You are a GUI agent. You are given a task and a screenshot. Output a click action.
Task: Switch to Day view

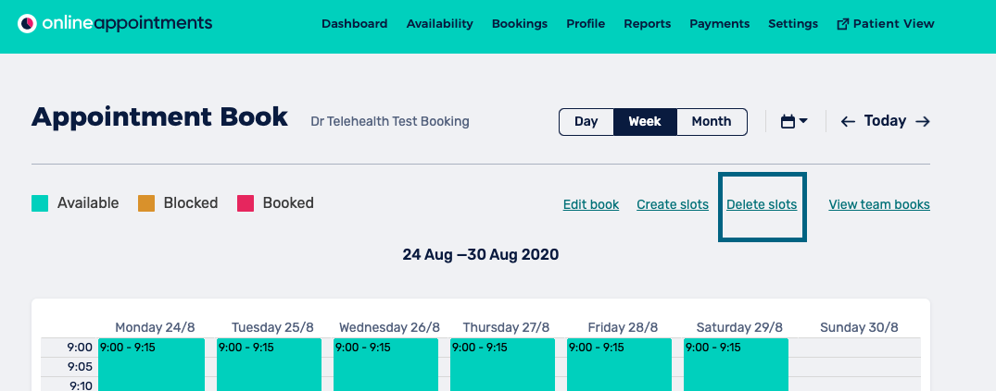[x=586, y=121]
